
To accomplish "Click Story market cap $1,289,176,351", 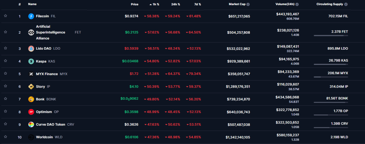I will pos(238,87).
